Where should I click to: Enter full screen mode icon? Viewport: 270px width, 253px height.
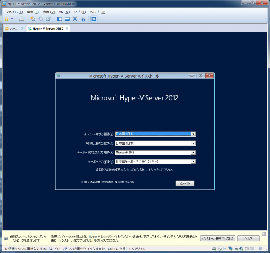75,19
